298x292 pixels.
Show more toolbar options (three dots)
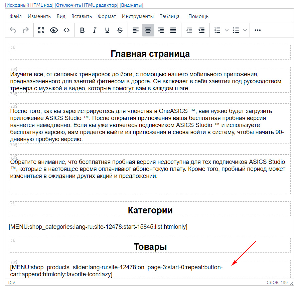pyautogui.click(x=258, y=30)
